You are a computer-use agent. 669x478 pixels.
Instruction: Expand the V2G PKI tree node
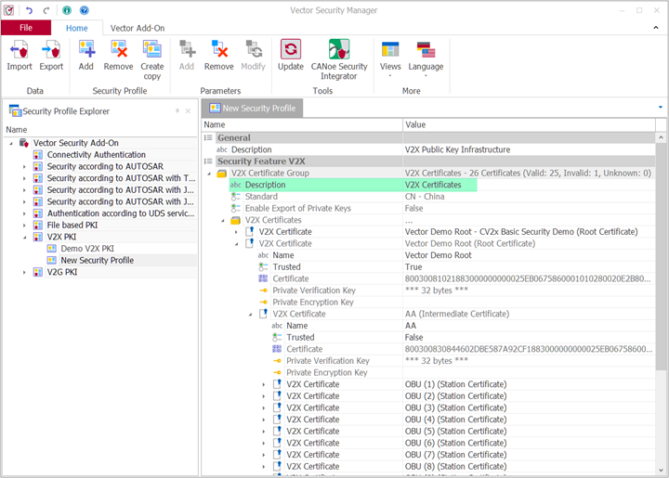pos(24,272)
